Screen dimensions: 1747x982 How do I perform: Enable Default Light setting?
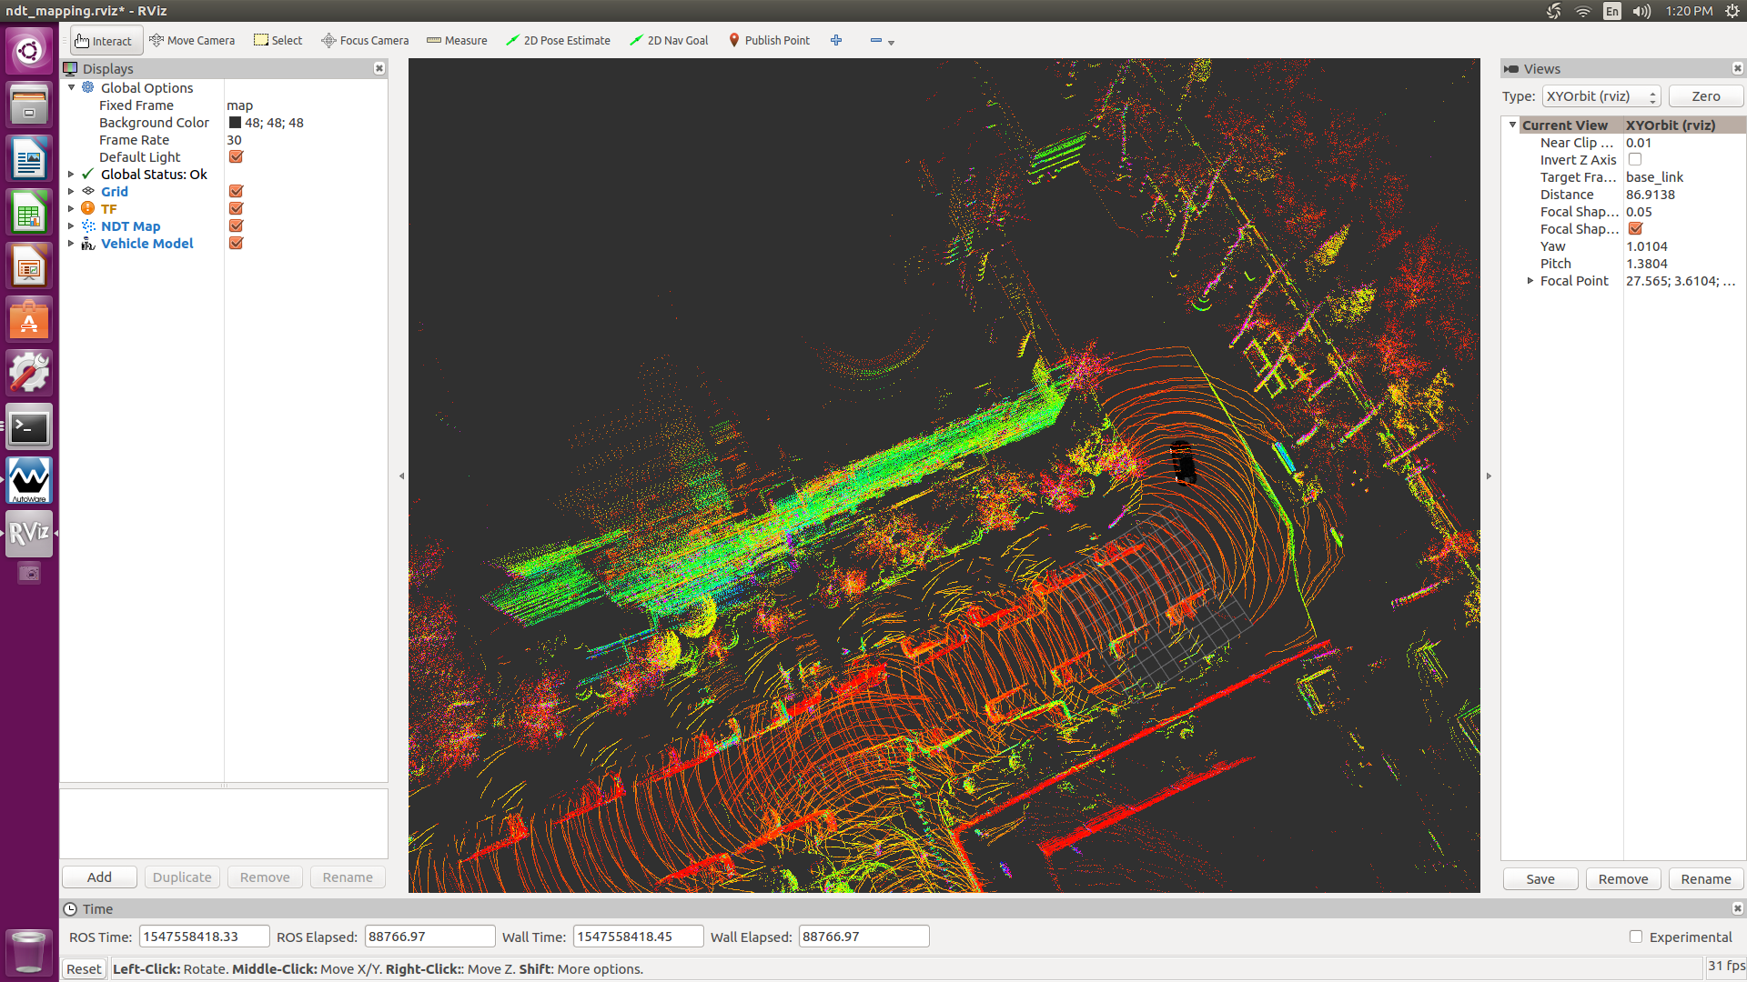[x=235, y=157]
